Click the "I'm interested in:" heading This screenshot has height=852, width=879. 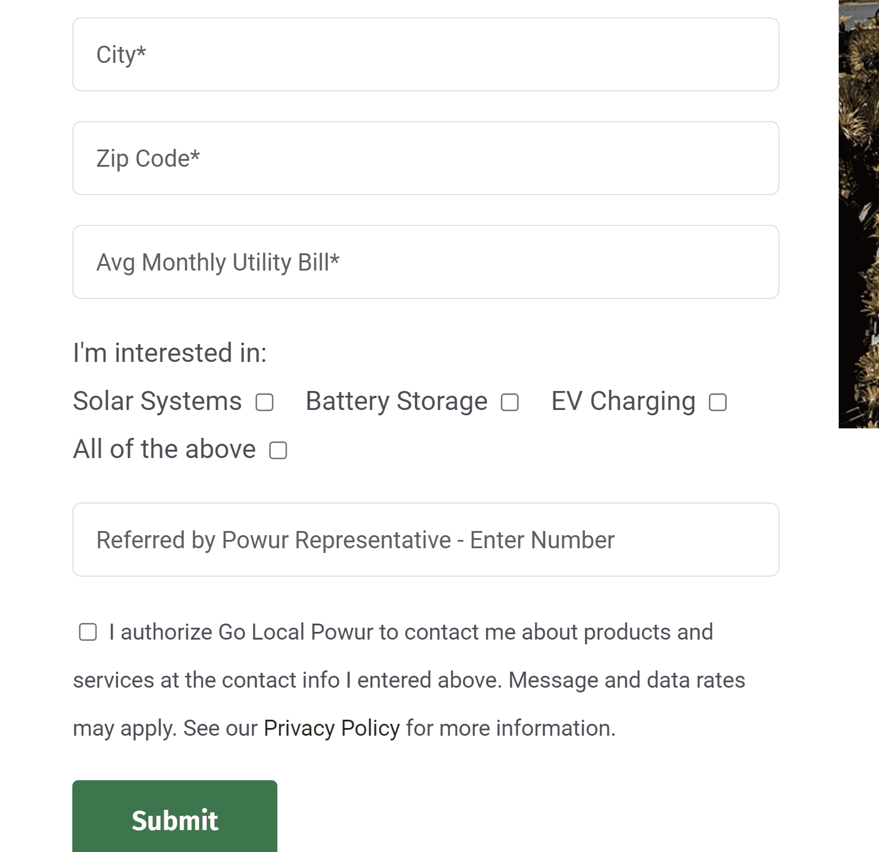pos(170,353)
